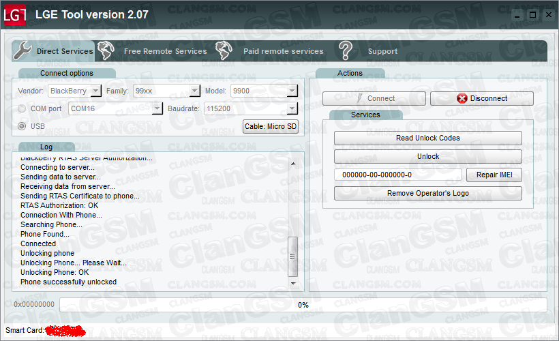
Task: Click log line 'Phone Found...'
Action: (45, 234)
